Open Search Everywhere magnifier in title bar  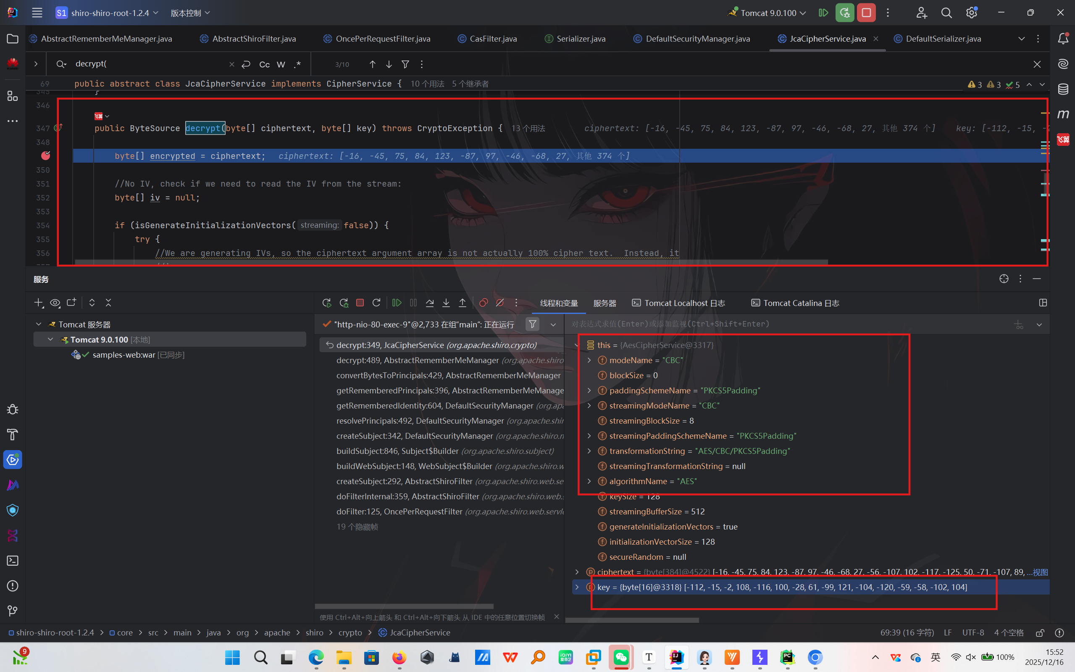click(946, 13)
